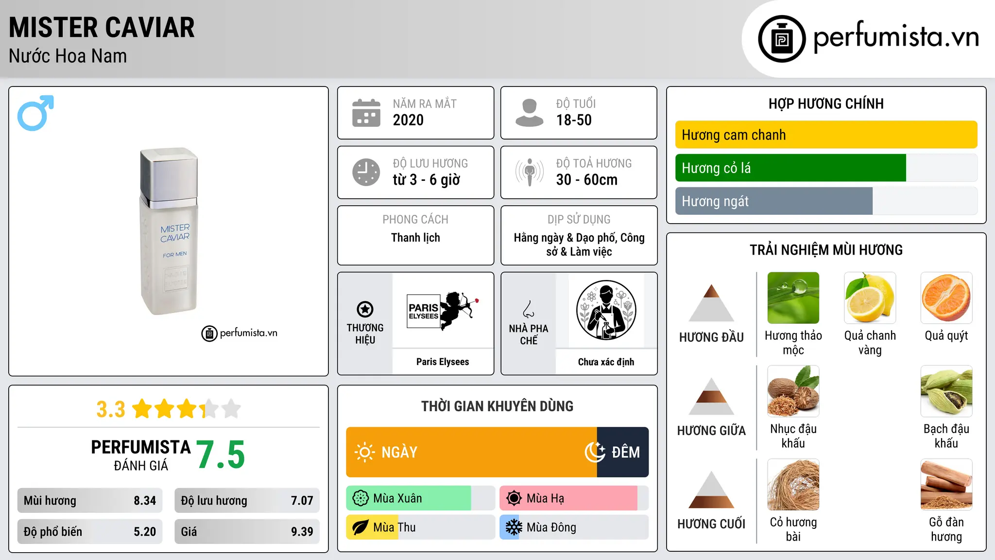Screen dimensions: 995x560
Task: Click the Mùa Xuân season bar
Action: click(420, 498)
